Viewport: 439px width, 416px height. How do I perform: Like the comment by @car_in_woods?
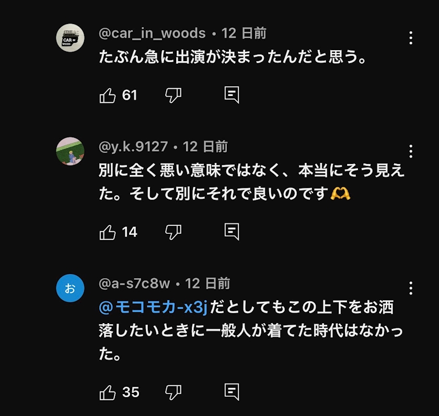pyautogui.click(x=108, y=96)
